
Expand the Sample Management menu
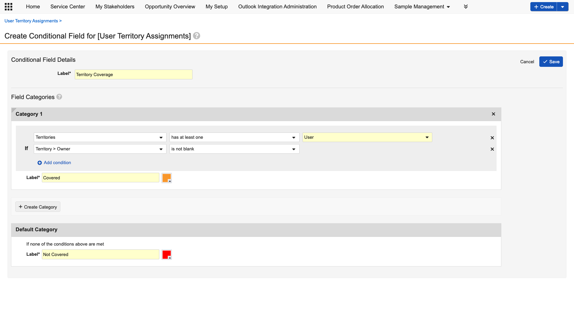(422, 6)
